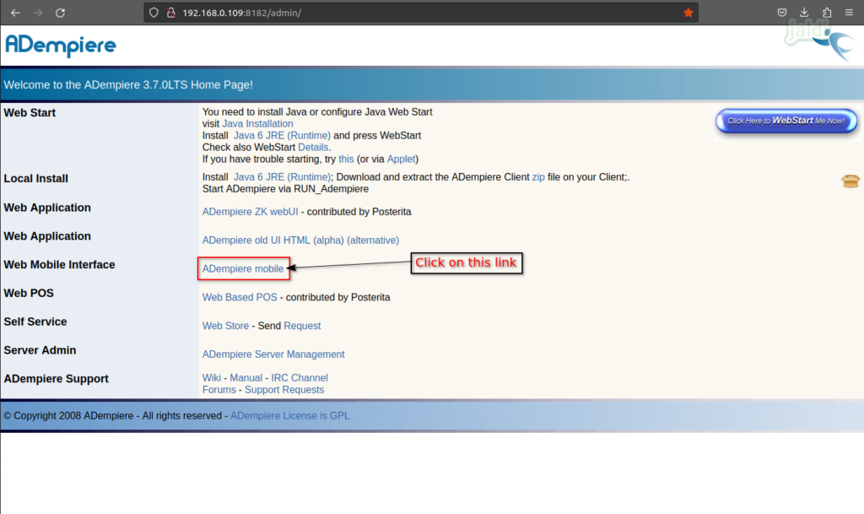Click the Server Admin row label
This screenshot has height=514, width=864.
(40, 350)
